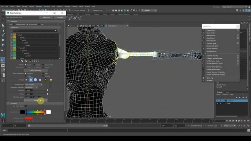The width and height of the screenshot is (251, 141).
Task: Choose the solid round brush profile
Action: click(35, 80)
